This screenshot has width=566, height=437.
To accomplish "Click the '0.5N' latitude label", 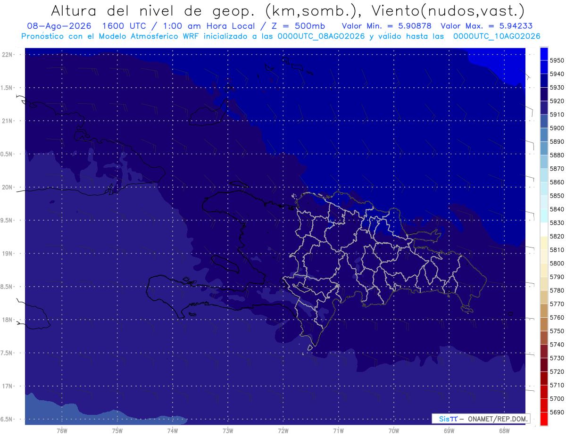I will pos(7,154).
